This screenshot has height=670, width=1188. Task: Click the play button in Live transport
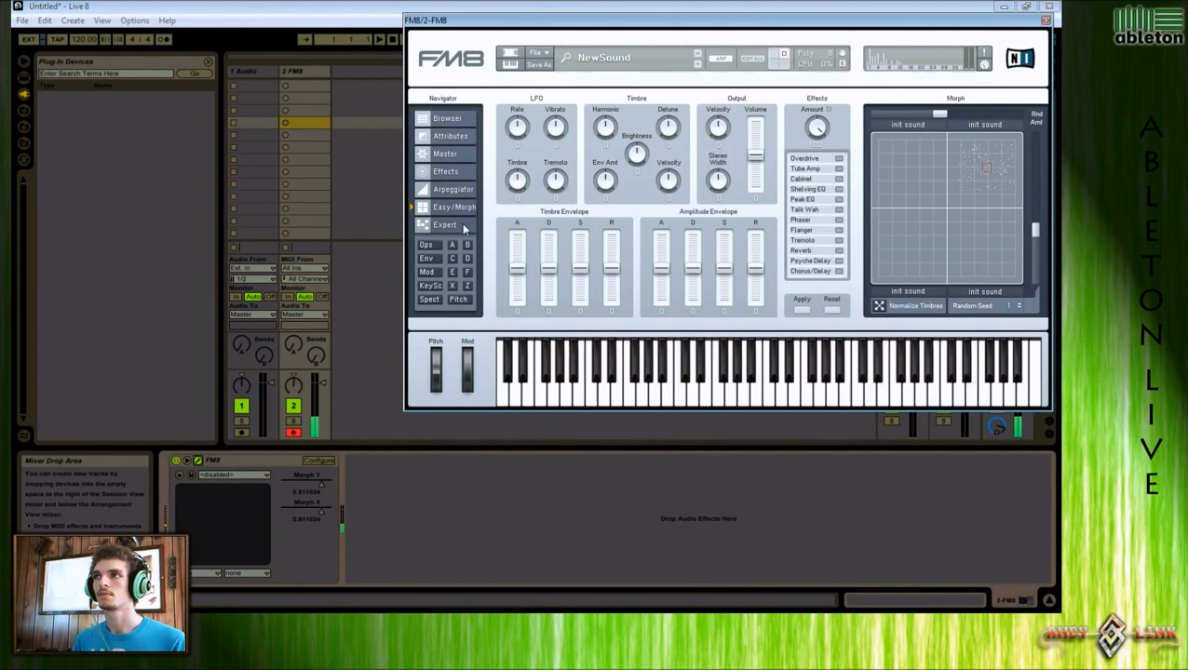379,39
